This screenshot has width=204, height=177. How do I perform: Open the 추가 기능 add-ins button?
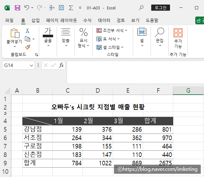pos(178,39)
